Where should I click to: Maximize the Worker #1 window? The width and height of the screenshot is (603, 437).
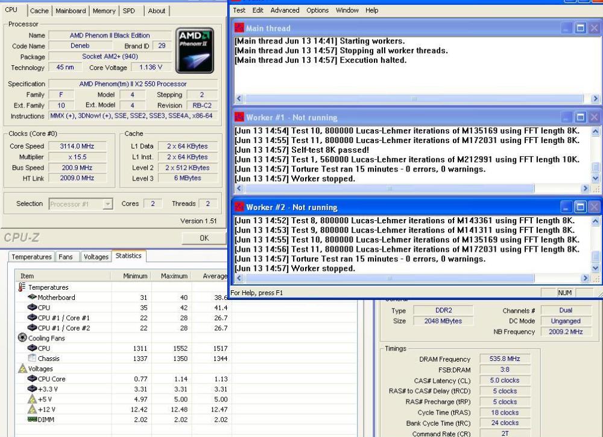click(x=580, y=117)
